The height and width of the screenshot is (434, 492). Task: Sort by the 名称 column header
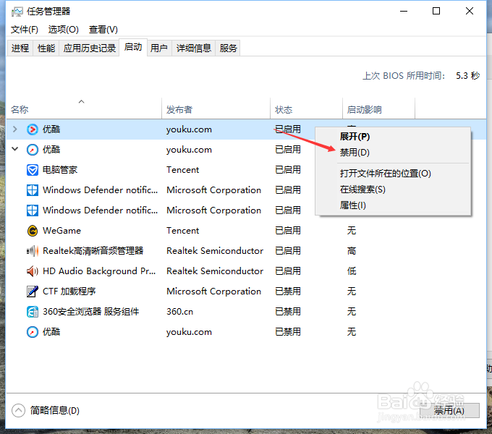[84, 109]
